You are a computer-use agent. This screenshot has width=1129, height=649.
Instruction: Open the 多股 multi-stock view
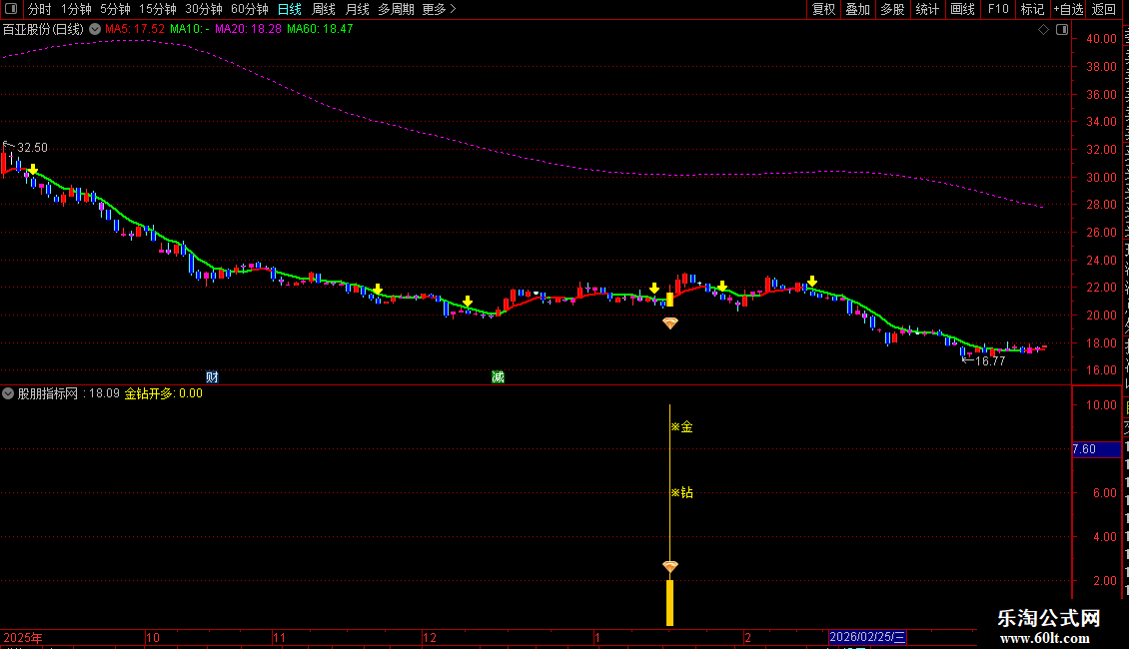tap(892, 9)
